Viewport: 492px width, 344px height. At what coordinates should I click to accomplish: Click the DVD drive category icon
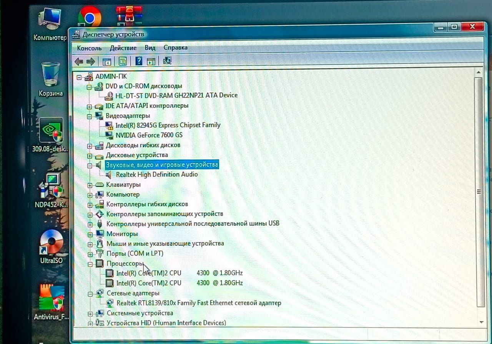99,86
